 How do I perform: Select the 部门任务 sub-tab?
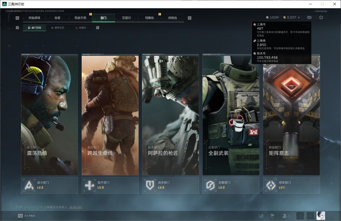coord(34,28)
